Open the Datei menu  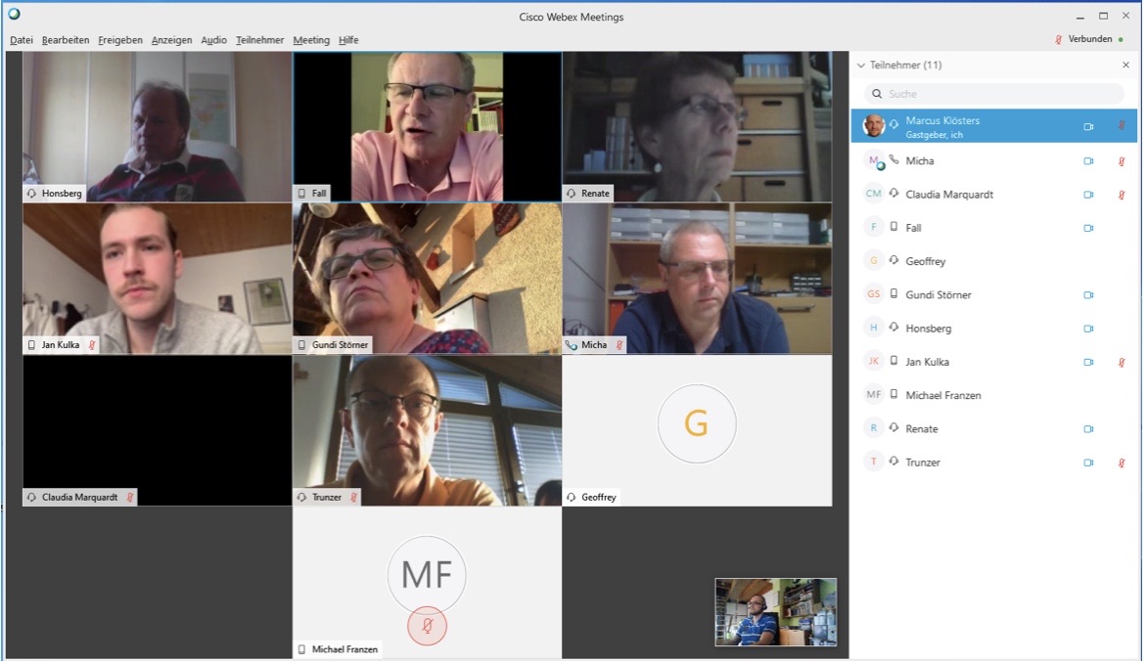tap(22, 40)
